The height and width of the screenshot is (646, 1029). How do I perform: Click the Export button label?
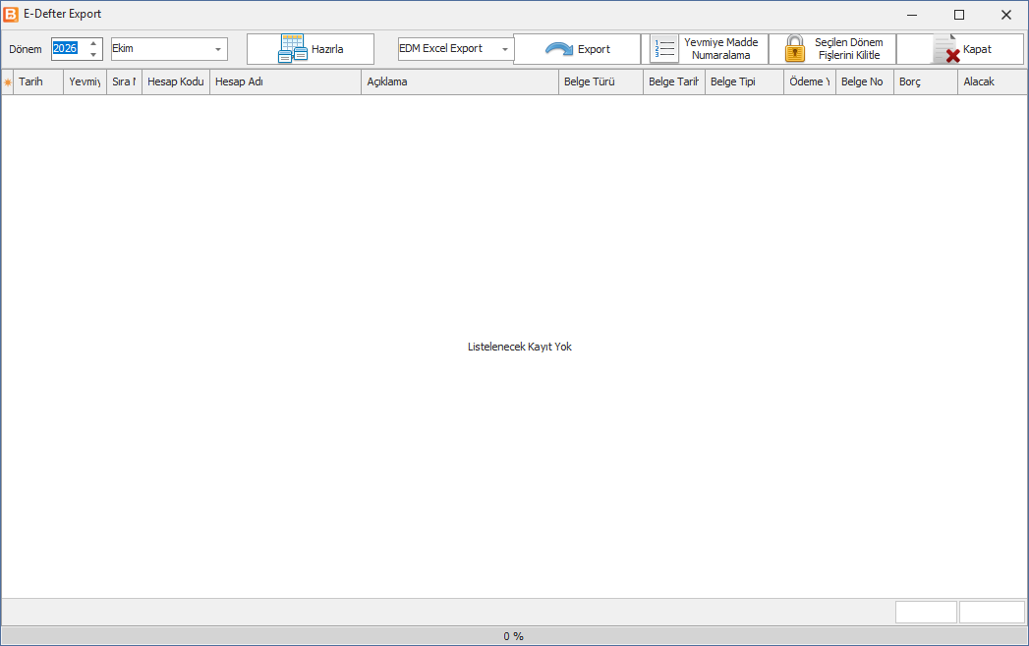point(594,49)
